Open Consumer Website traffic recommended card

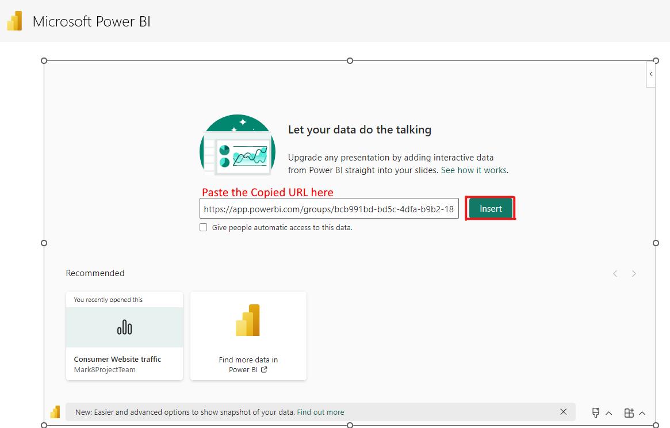(x=124, y=335)
